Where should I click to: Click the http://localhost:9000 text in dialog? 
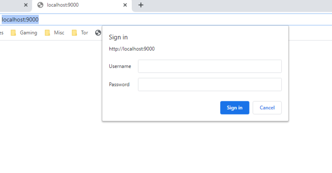pos(132,49)
